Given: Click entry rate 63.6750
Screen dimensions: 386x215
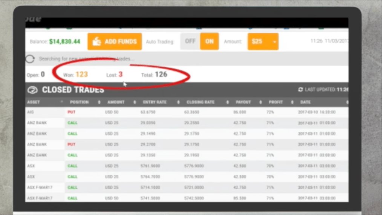Looking at the screenshot, I should (148, 112).
